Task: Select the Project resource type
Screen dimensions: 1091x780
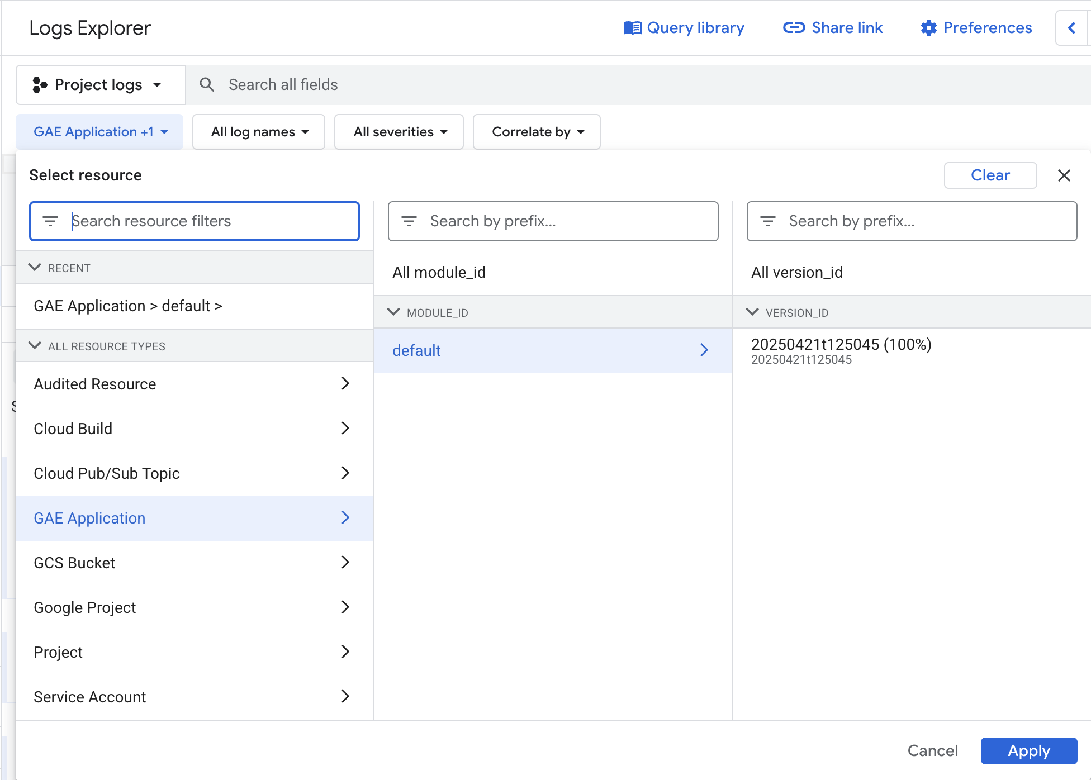Action: (x=195, y=653)
